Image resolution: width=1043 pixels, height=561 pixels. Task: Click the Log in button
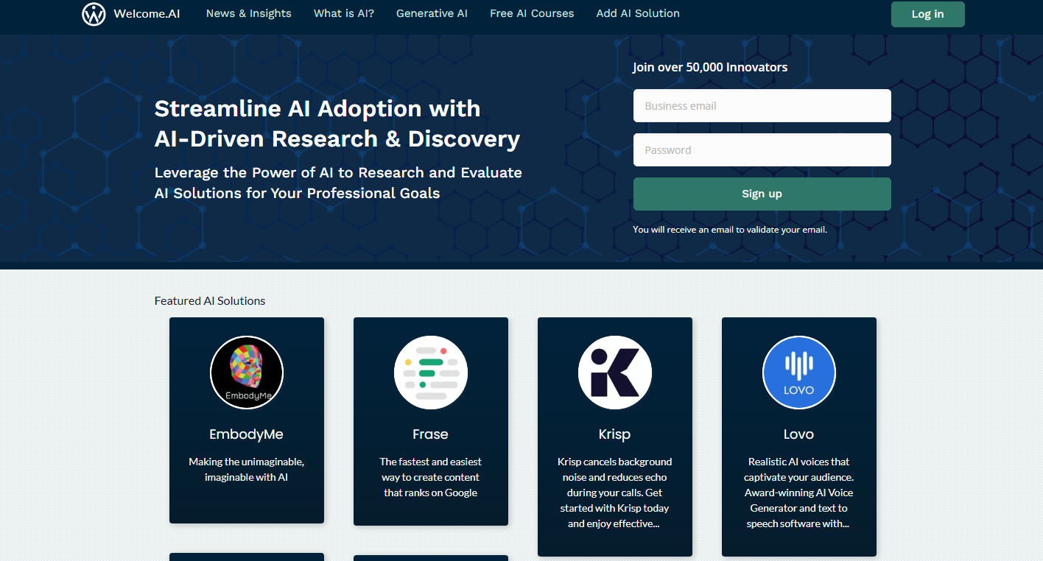coord(928,14)
